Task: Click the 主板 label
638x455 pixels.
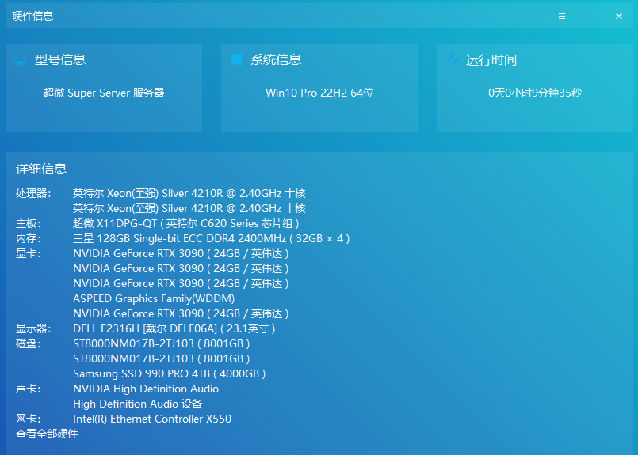Action: pyautogui.click(x=28, y=223)
